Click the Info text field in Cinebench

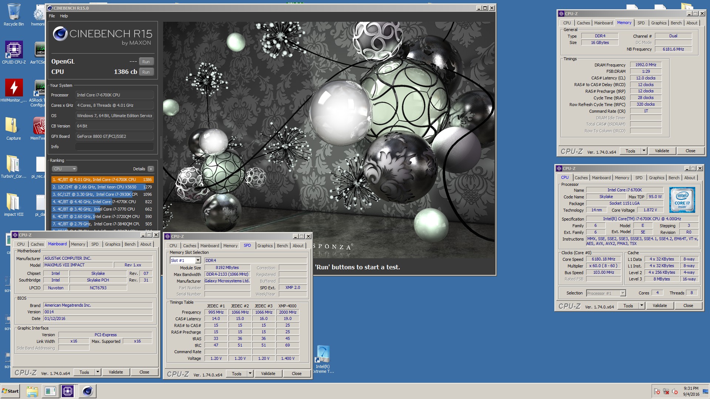[115, 147]
